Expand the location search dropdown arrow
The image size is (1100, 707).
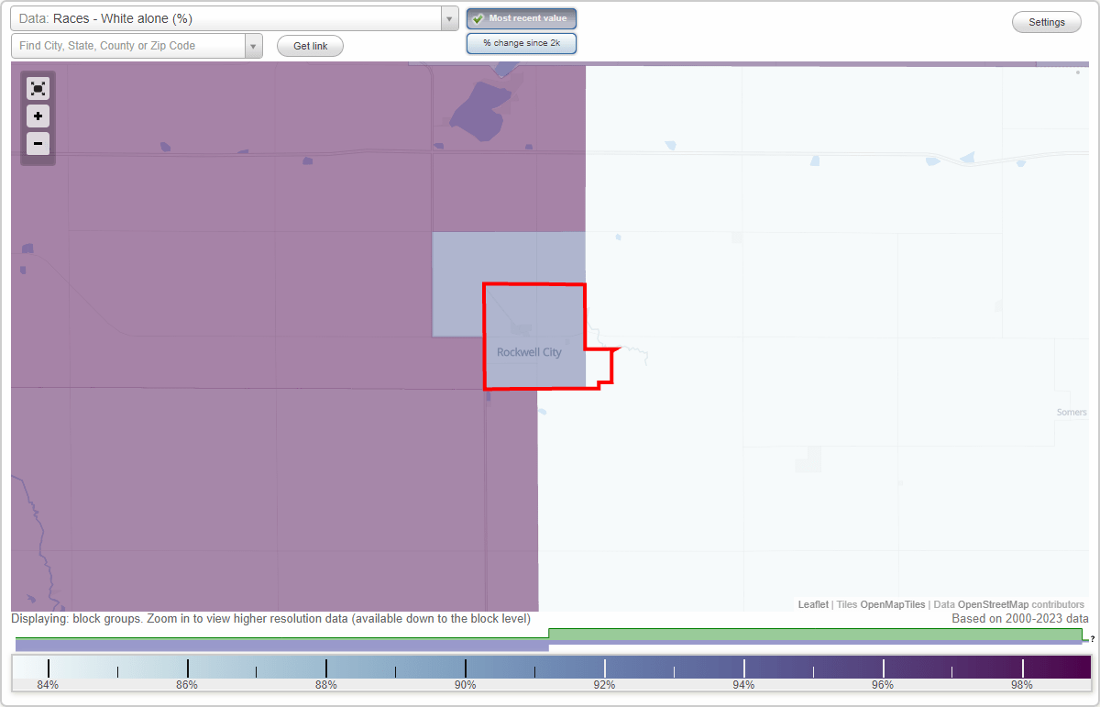tap(254, 45)
